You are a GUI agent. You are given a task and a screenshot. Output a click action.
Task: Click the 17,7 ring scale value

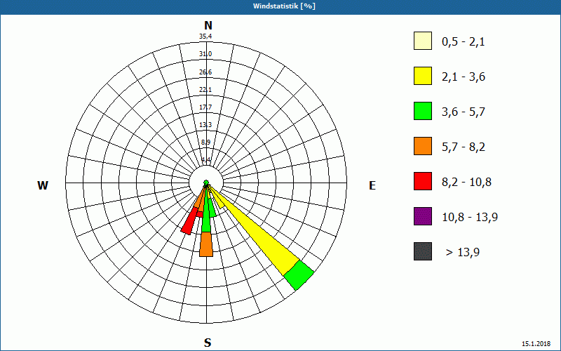[205, 107]
